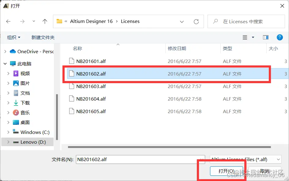The height and width of the screenshot is (181, 289).
Task: Go up one folder level
Action: click(x=45, y=21)
